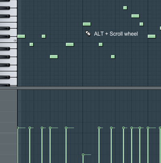The width and height of the screenshot is (161, 163).
Task: Click the black piano key directly above C6
Action: (x=5, y=36)
